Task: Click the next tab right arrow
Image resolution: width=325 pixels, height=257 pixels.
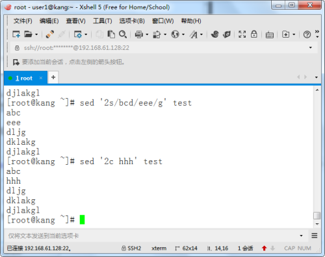Action: (305, 77)
